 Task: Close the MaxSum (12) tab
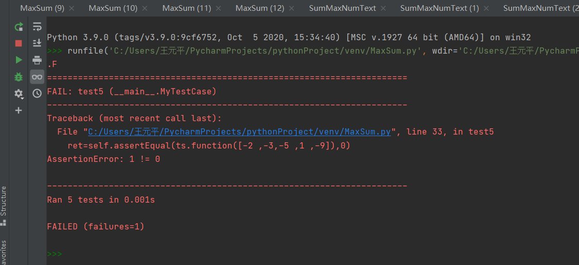click(x=292, y=8)
